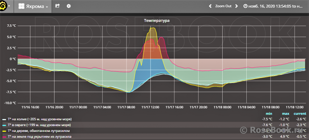Click x-axis label 11/17 00:00

tap(78, 107)
